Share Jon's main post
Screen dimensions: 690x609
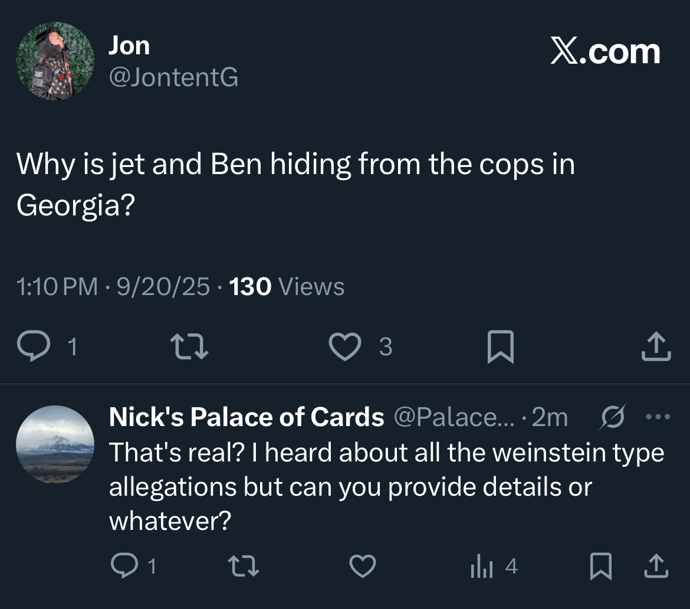point(656,347)
